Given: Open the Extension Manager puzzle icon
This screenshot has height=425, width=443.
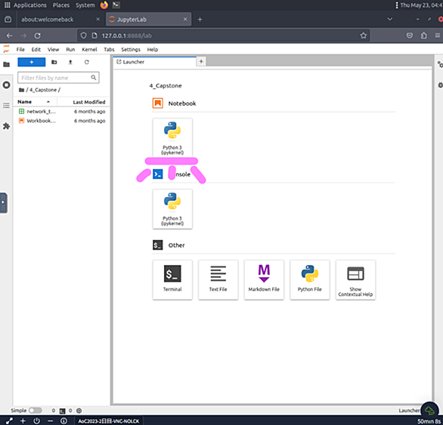Looking at the screenshot, I should (6, 126).
